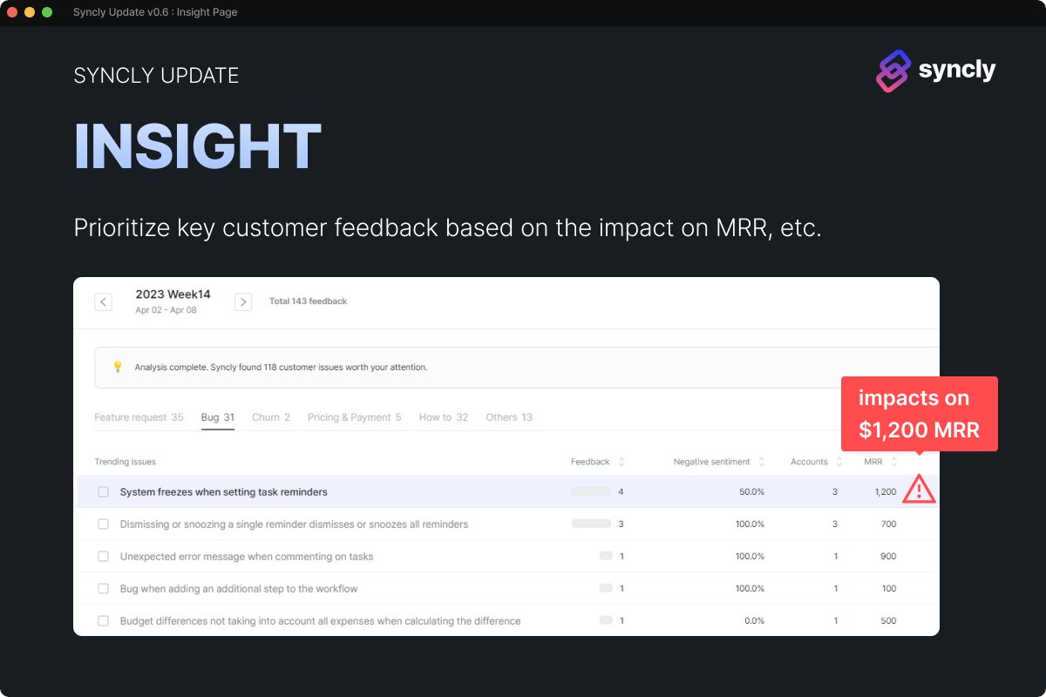
Task: Click the feedback bar for Unexpected error message
Action: click(x=606, y=556)
